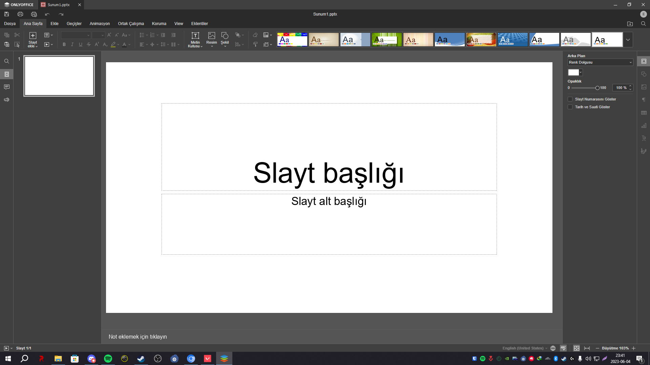Image resolution: width=650 pixels, height=365 pixels.
Task: Open the numbered list dropdown
Action: [154, 35]
